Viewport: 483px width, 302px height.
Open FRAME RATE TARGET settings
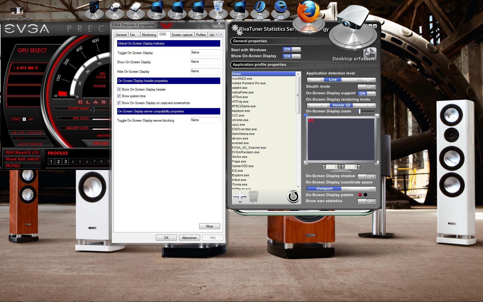[x=22, y=159]
